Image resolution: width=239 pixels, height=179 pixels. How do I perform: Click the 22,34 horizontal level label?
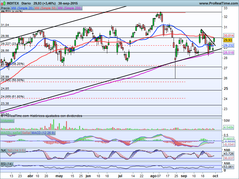pyautogui.click(x=5, y=114)
